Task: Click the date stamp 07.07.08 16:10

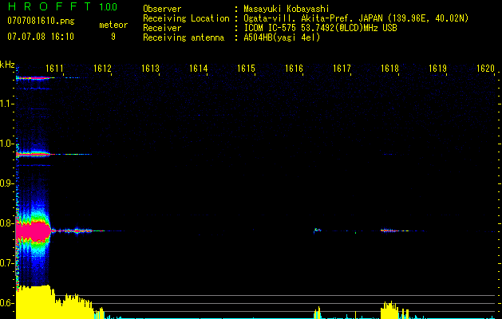Action: click(41, 37)
